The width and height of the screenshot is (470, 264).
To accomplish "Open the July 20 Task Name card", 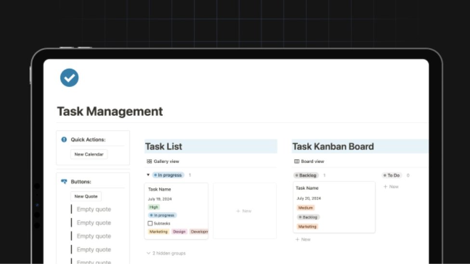I will (x=334, y=207).
